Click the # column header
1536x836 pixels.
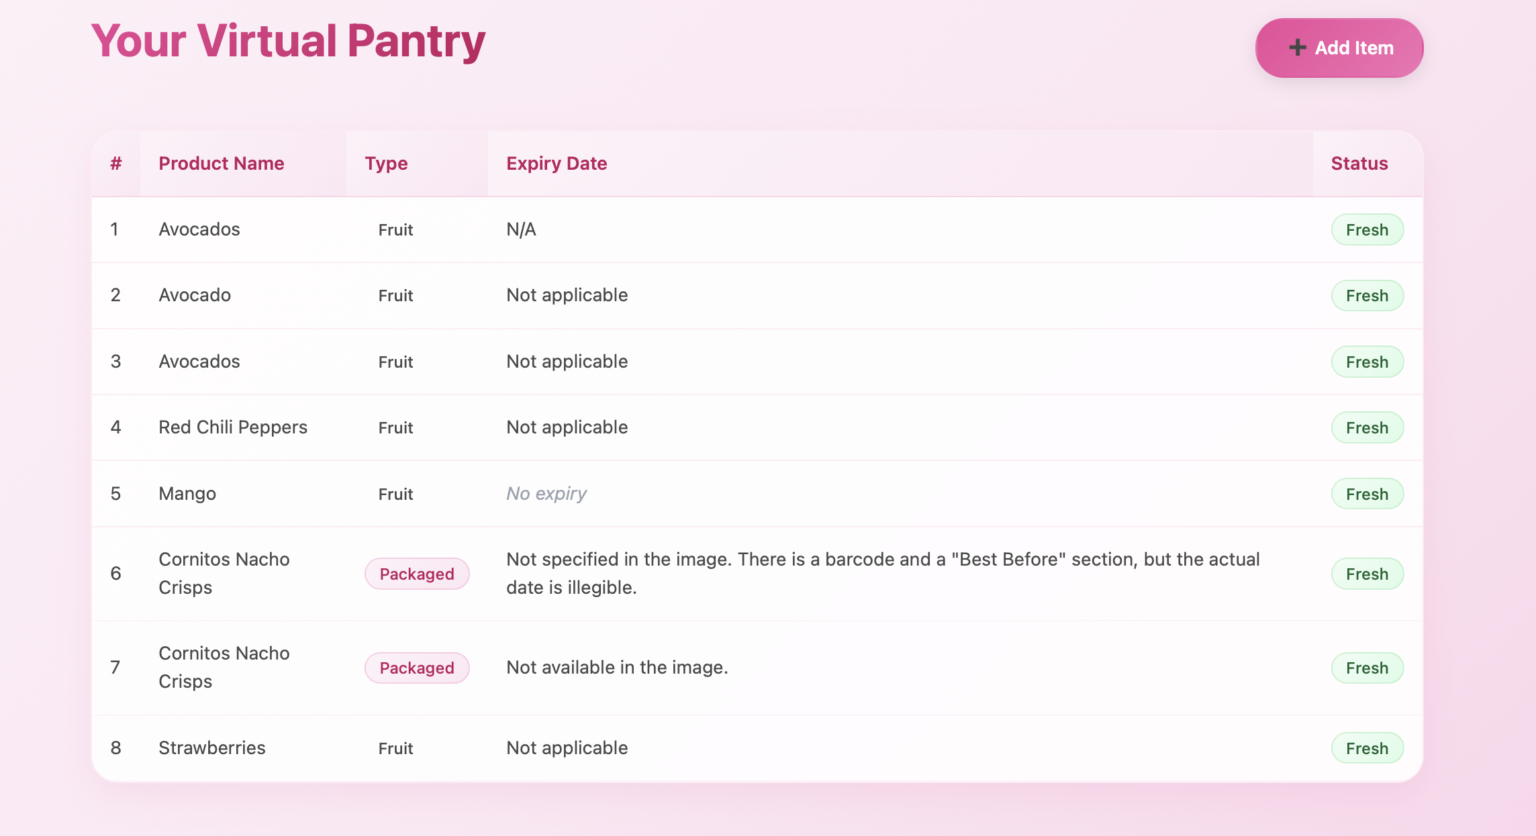tap(116, 164)
